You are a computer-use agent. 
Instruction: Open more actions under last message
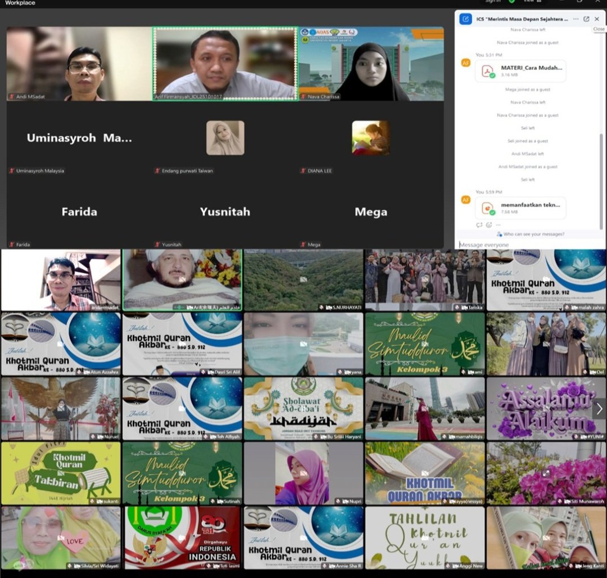[x=498, y=225]
